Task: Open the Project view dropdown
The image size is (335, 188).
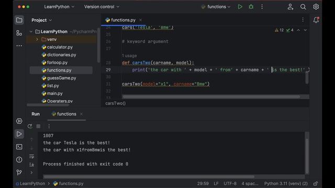Action: pyautogui.click(x=42, y=20)
